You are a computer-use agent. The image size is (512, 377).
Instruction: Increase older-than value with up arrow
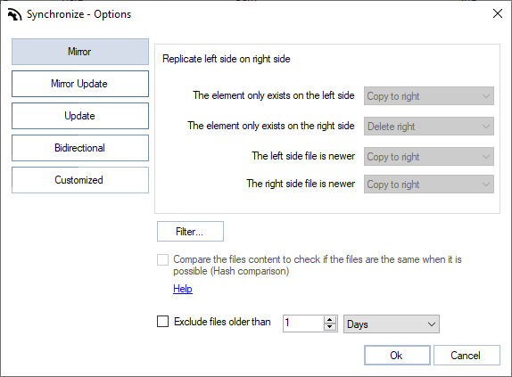pos(330,320)
